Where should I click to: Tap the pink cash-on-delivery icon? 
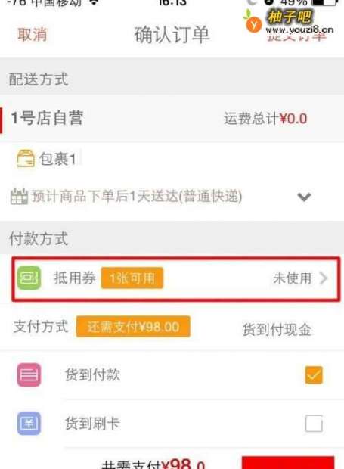[29, 374]
